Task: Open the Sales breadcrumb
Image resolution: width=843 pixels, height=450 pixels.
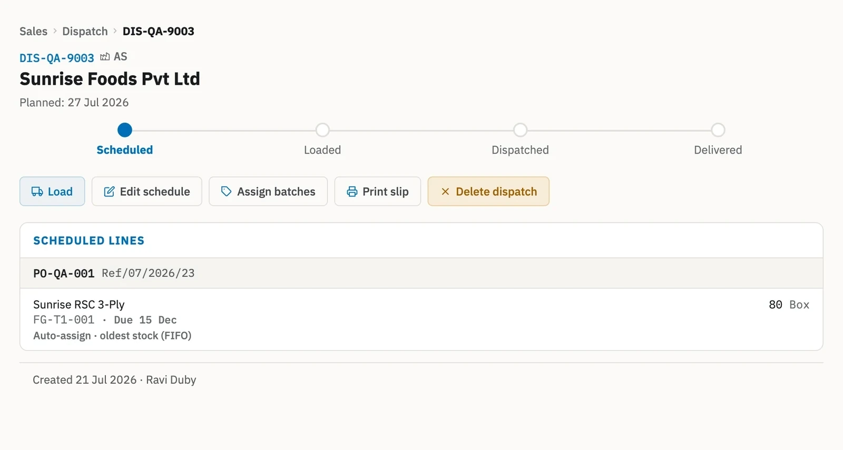Action: pyautogui.click(x=33, y=31)
